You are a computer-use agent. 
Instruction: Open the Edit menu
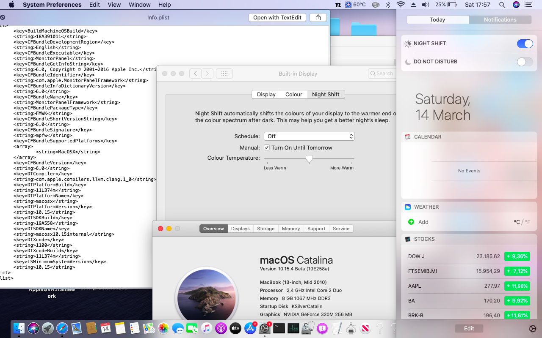click(x=94, y=5)
